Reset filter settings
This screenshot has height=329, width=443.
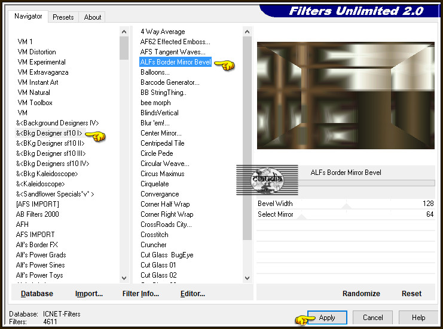411,294
